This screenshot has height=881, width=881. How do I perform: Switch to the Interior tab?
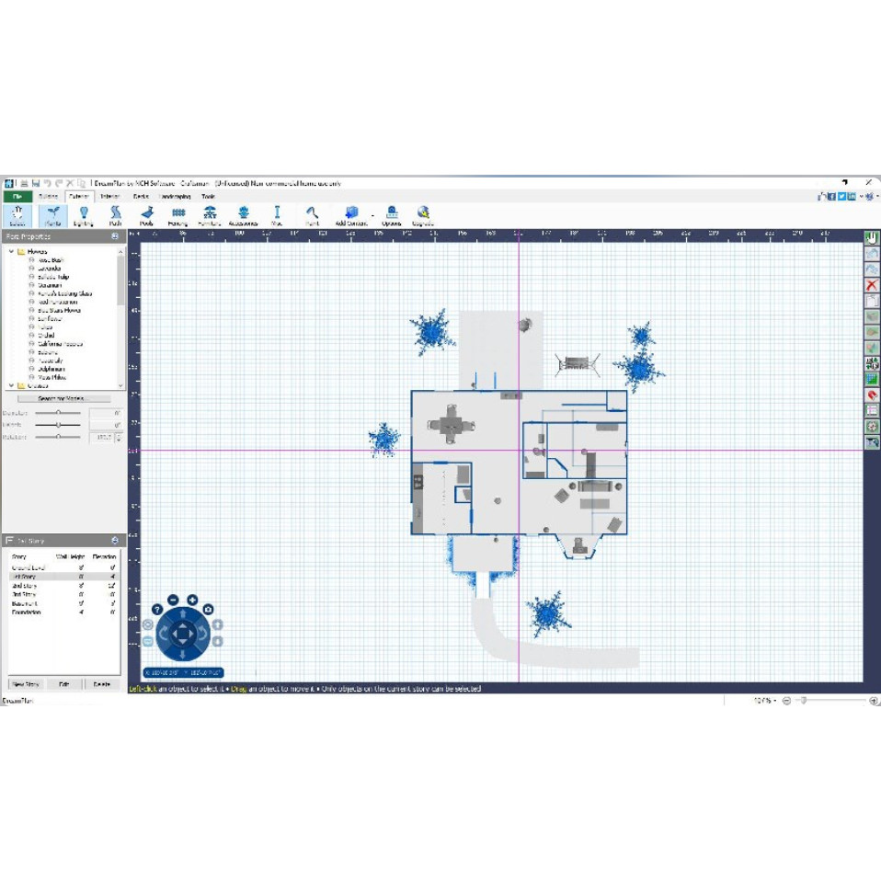pos(110,197)
